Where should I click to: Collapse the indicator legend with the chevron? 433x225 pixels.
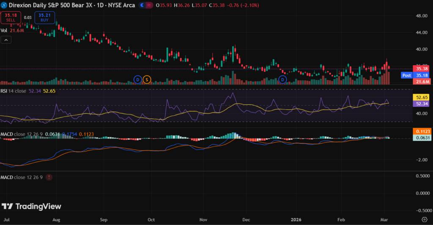tap(6, 39)
